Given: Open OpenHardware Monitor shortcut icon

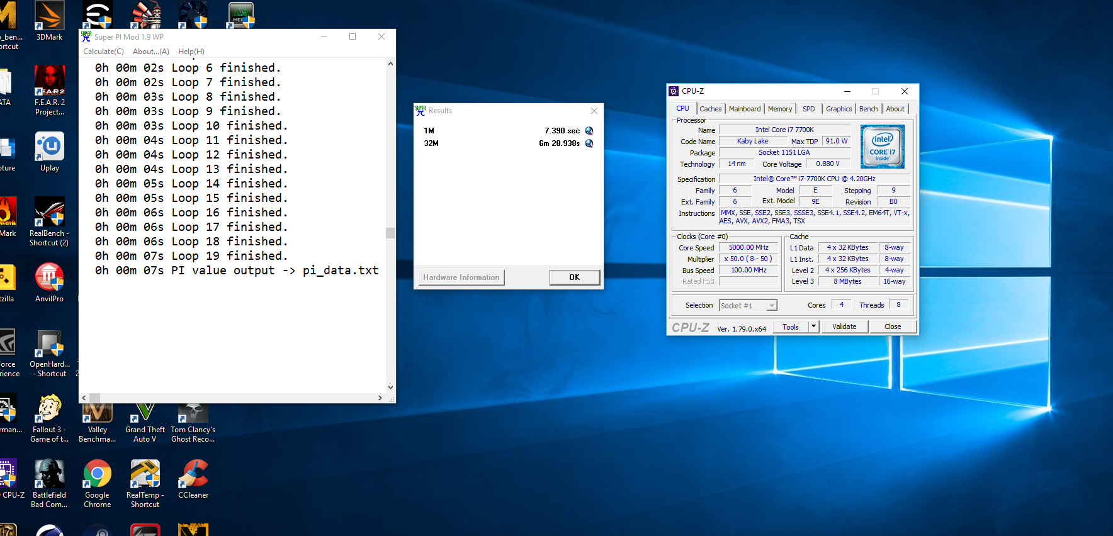Looking at the screenshot, I should click(49, 353).
